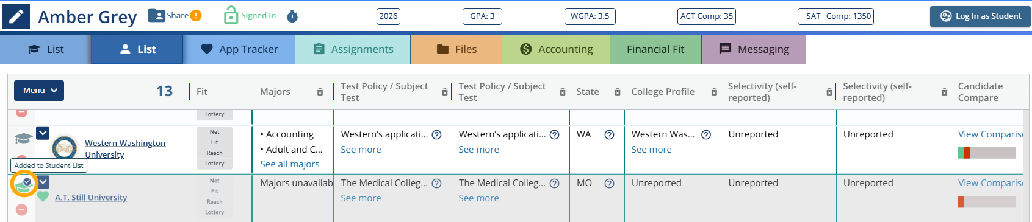Delete the Majors column via trash icon
1032x222 pixels.
[x=320, y=92]
